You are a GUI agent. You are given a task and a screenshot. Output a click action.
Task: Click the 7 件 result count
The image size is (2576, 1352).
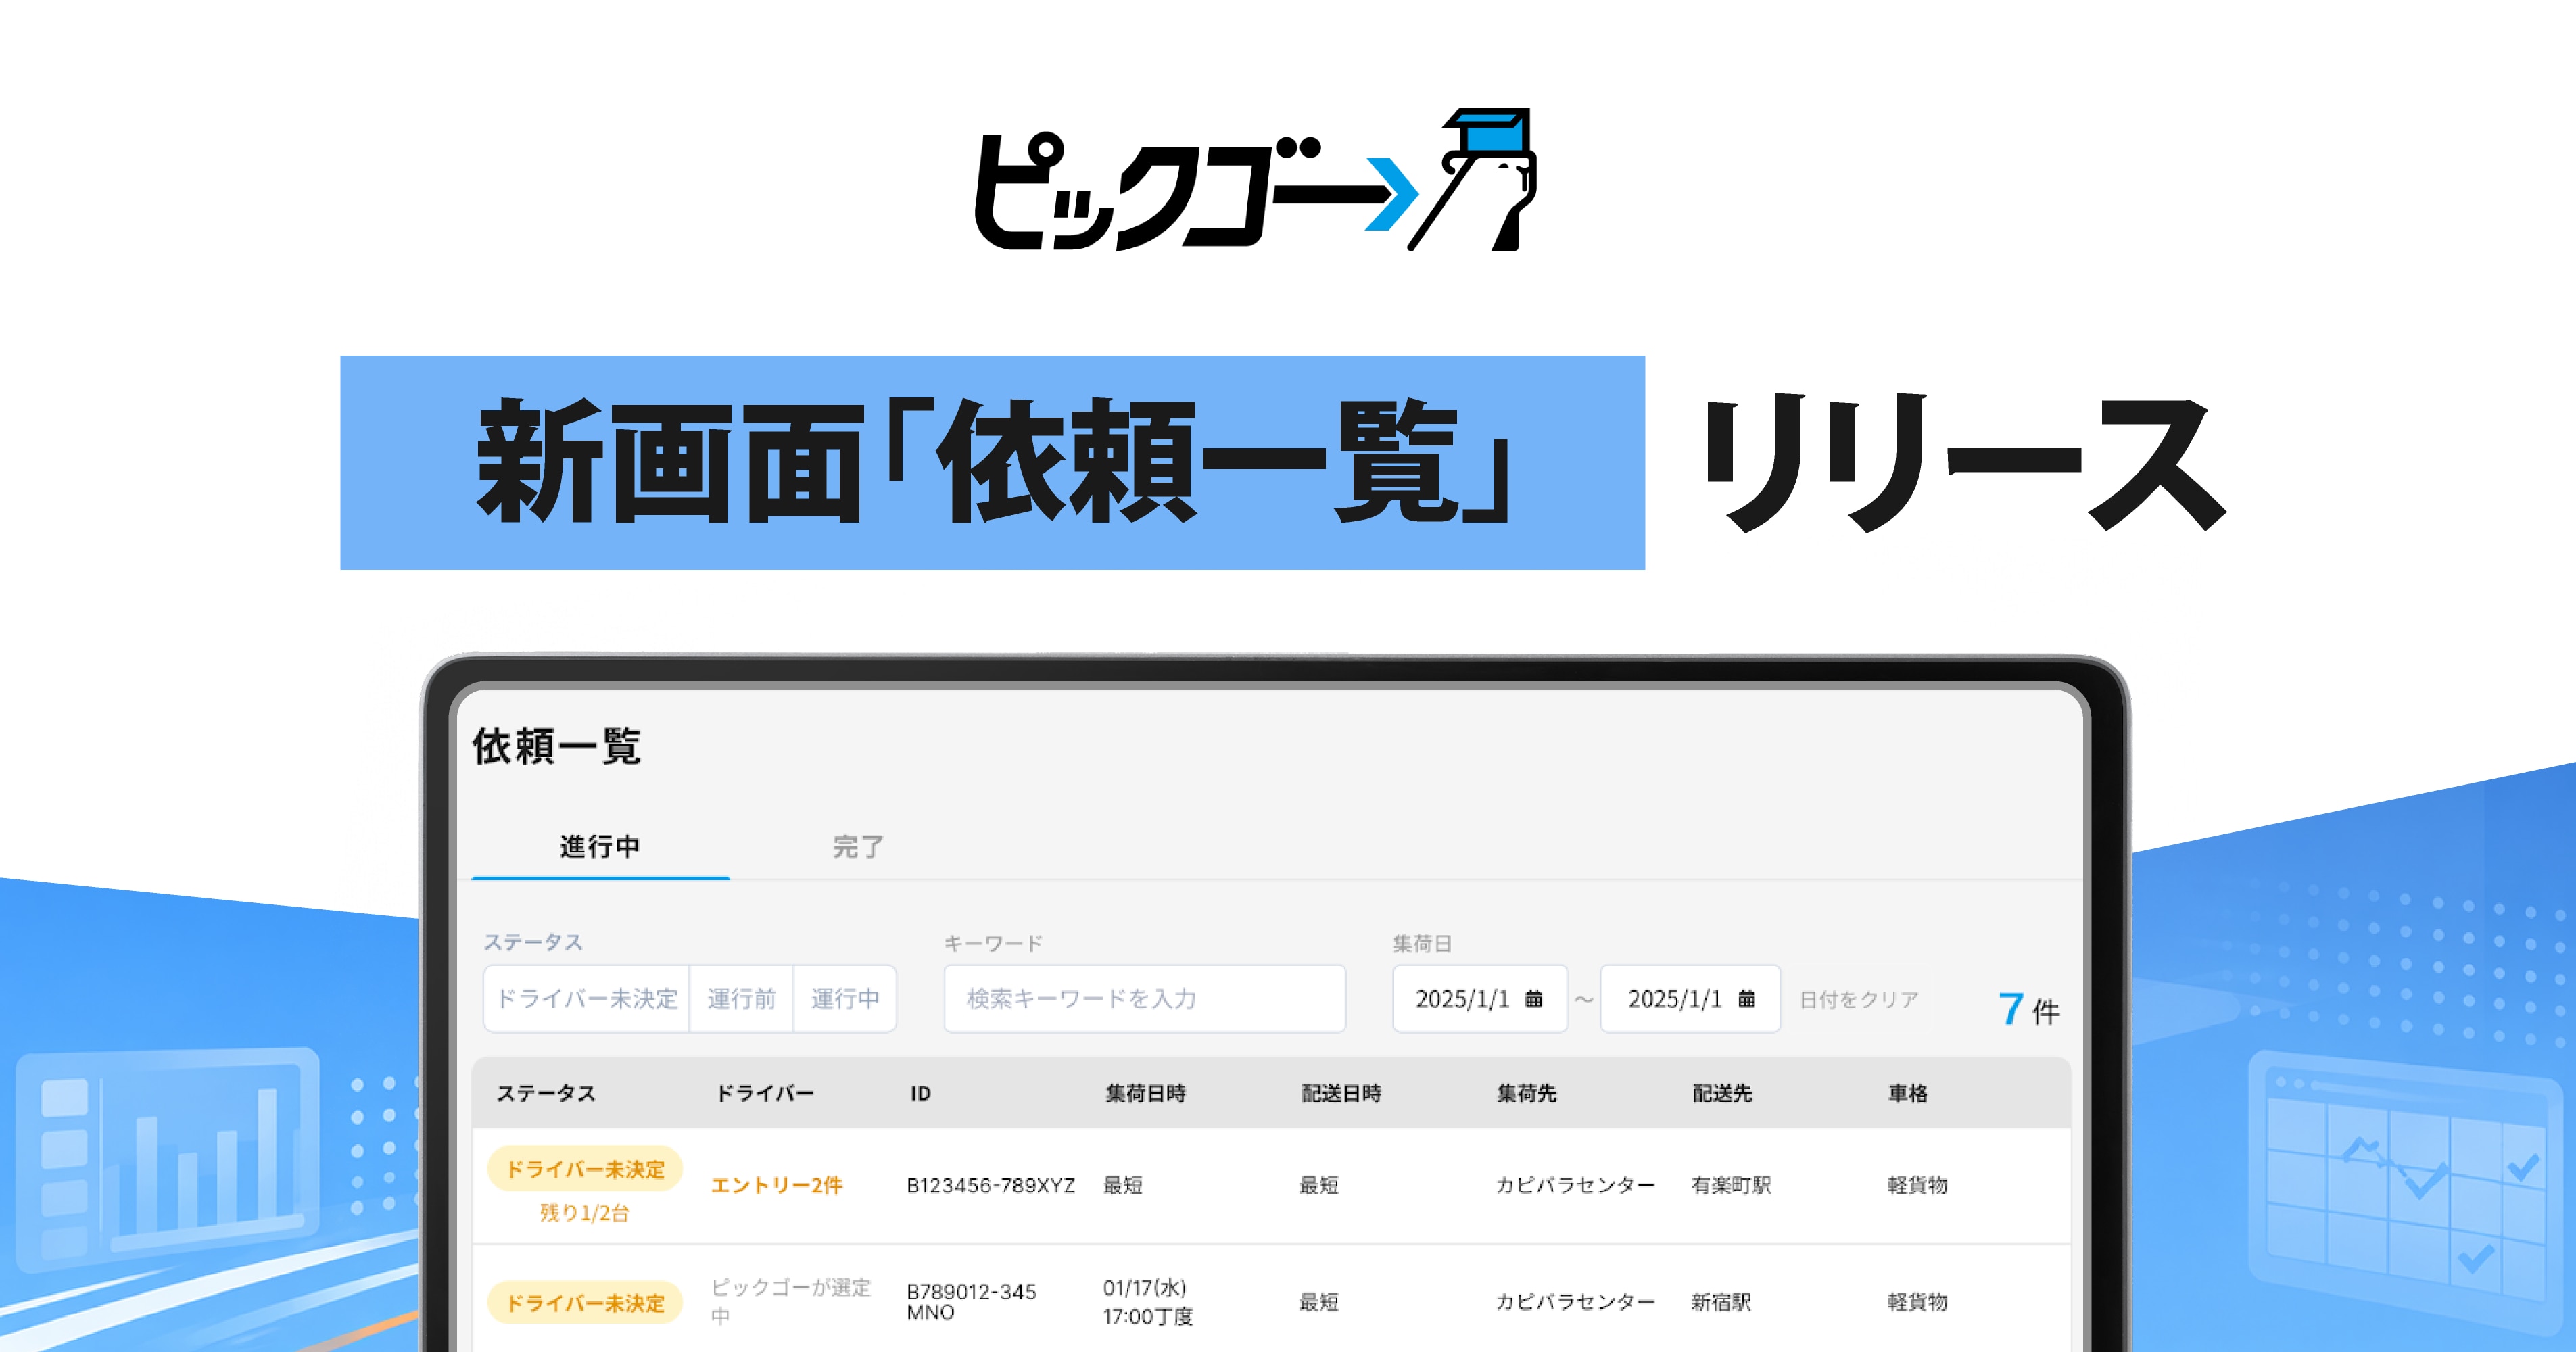pos(2029,1010)
